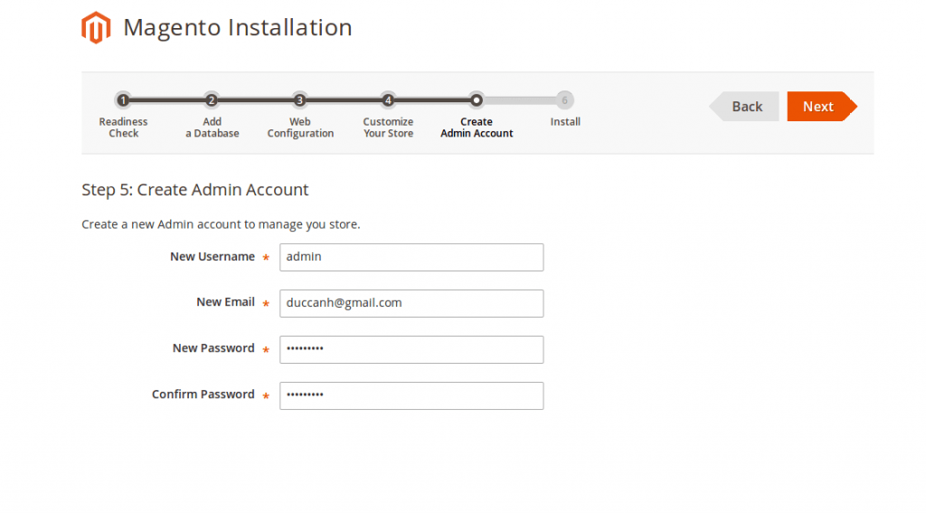The width and height of the screenshot is (926, 513).
Task: Click the Back button
Action: click(x=744, y=107)
